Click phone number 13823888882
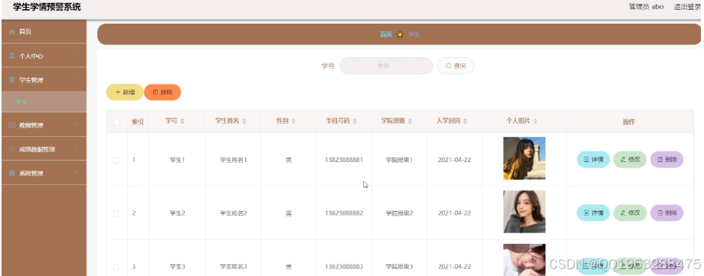The image size is (704, 276). (344, 213)
